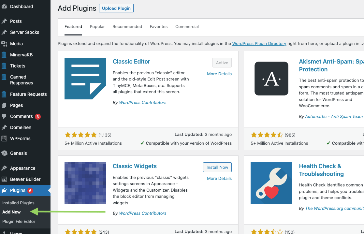Click the Genesis icon in sidebar
This screenshot has height=234, width=364.
tap(4, 153)
